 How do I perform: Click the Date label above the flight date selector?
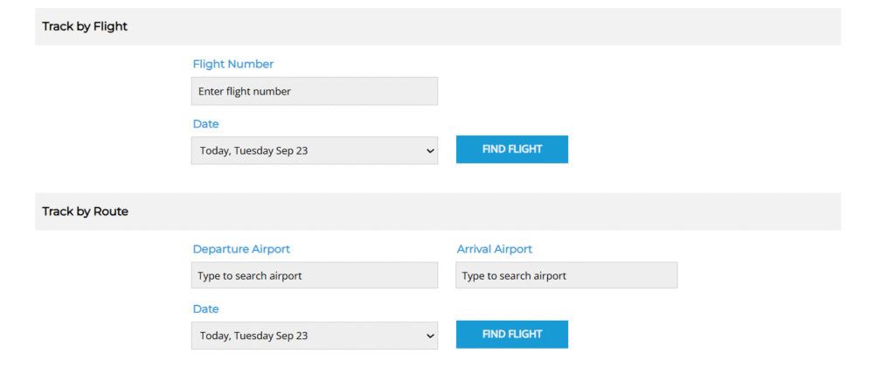point(205,124)
